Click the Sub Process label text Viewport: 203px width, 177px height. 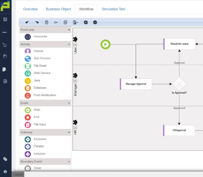[42, 58]
